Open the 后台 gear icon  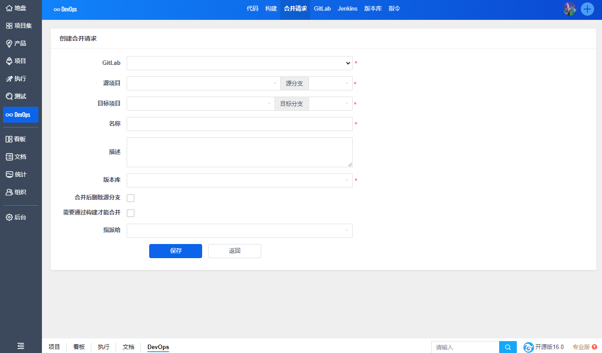click(9, 217)
